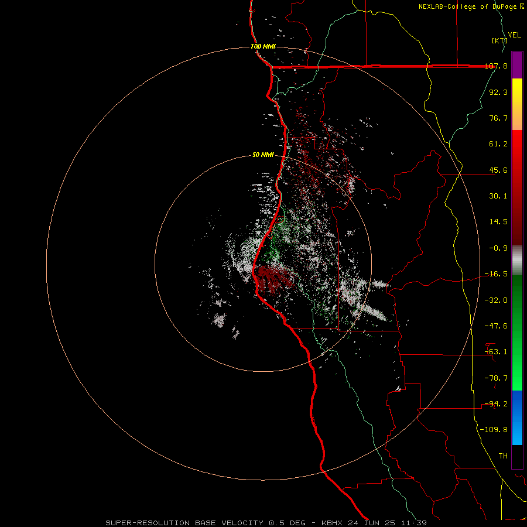
Task: Click the purple segment of the velocity color bar
Action: tap(517, 65)
